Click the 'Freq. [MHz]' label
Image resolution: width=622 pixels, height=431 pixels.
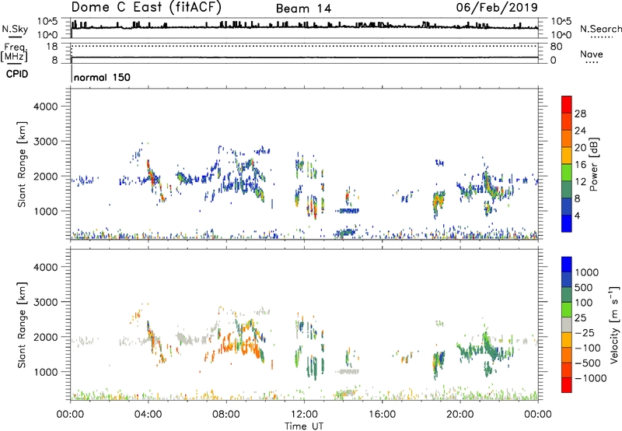click(x=14, y=52)
